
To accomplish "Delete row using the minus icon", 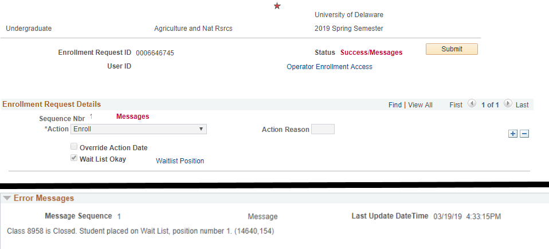I will 524,133.
